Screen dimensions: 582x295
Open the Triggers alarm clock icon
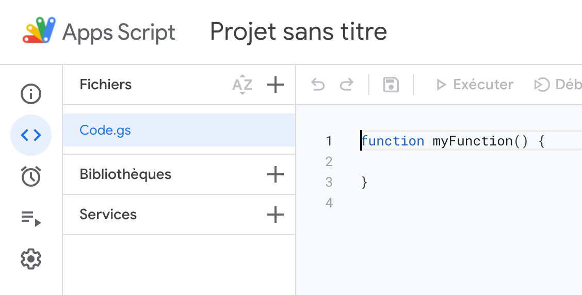click(31, 176)
